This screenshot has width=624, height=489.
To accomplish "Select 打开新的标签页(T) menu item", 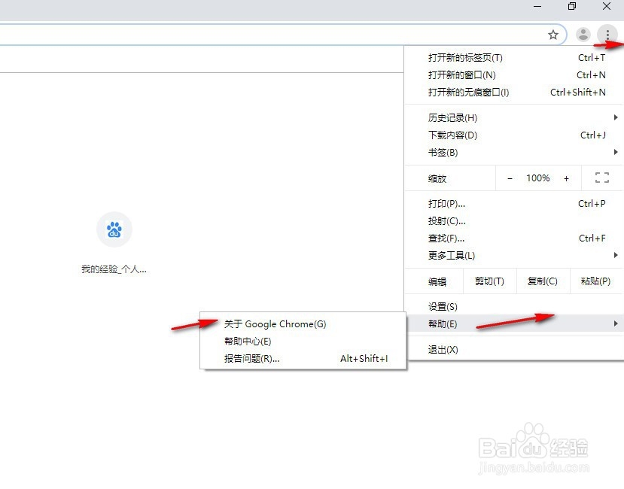I will [513, 58].
